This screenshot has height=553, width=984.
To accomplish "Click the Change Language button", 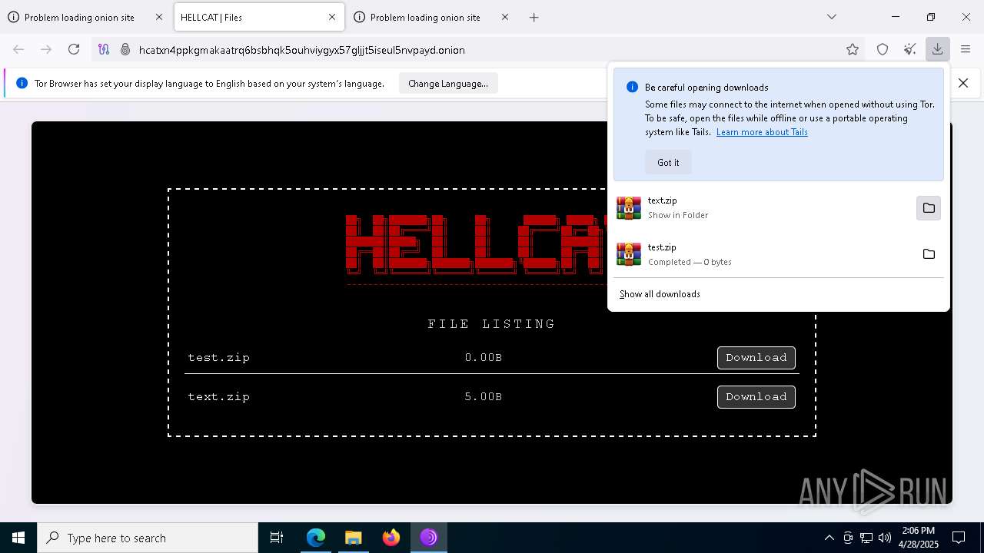I will coord(448,83).
